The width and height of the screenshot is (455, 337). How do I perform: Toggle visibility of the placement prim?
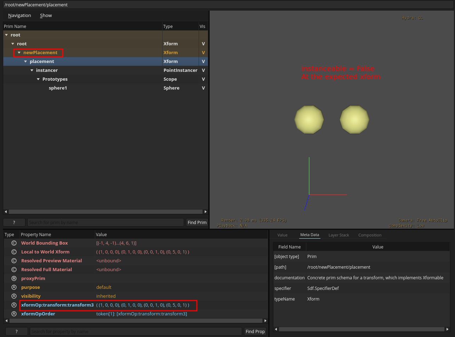(x=203, y=62)
